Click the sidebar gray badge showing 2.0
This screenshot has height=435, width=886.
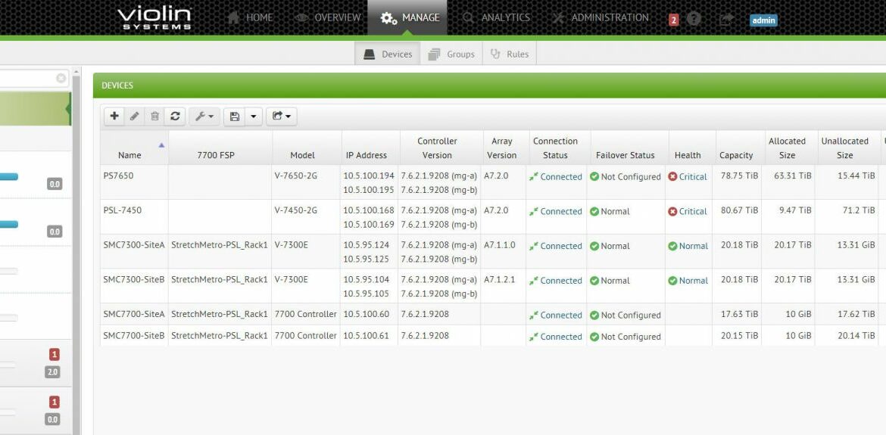coord(52,372)
